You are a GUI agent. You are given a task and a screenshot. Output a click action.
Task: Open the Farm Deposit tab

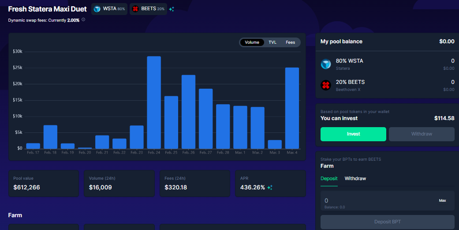click(x=329, y=179)
